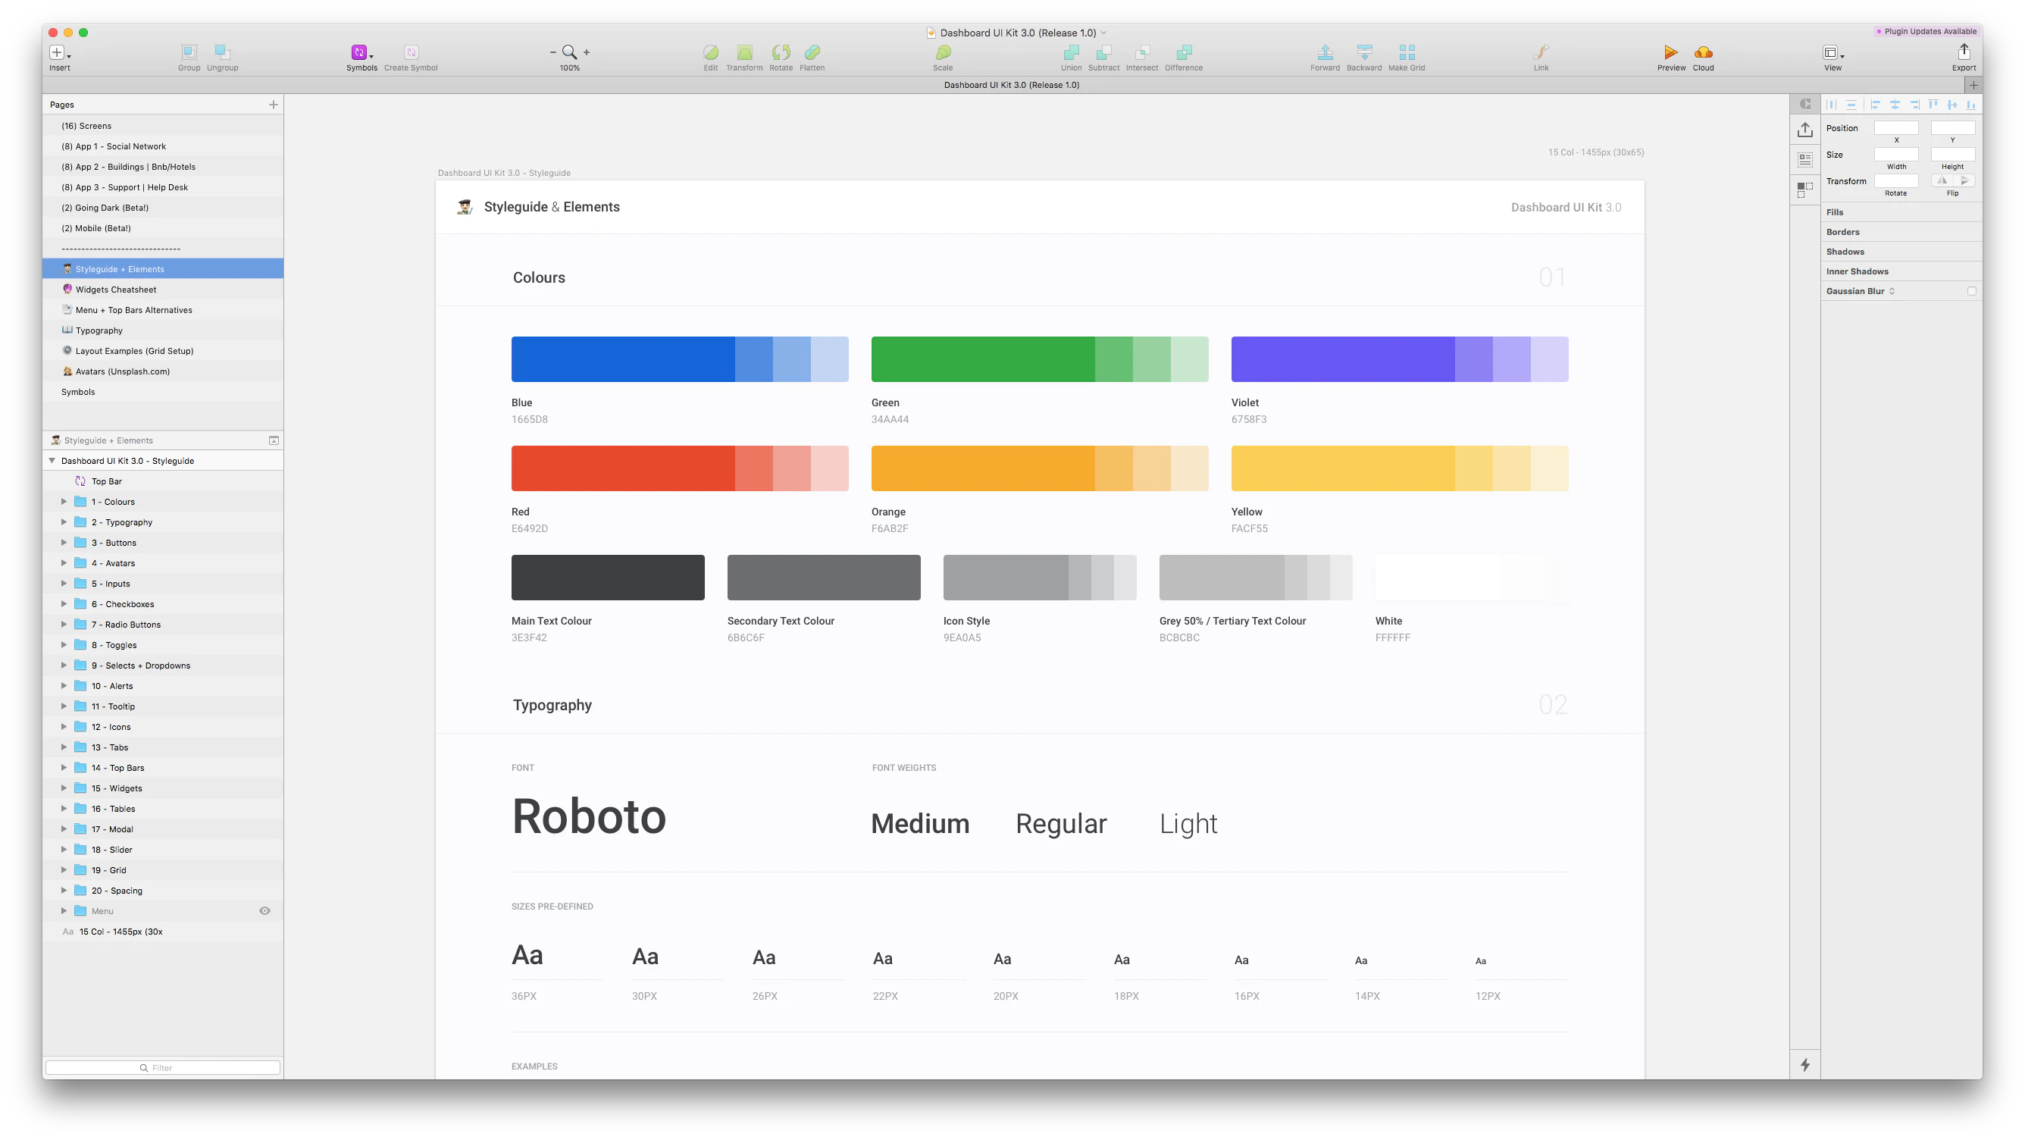Screen dimensions: 2025x1140
Task: Apply the Intersect boolean operation
Action: click(x=1142, y=52)
